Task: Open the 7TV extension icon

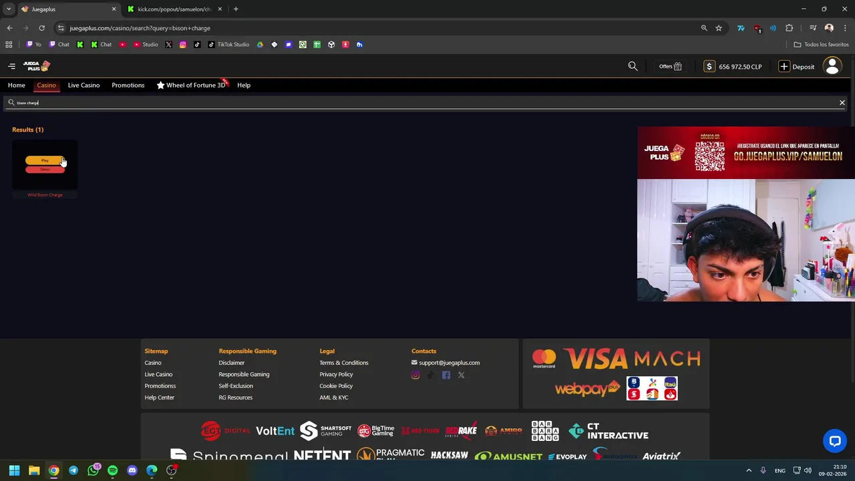Action: tap(741, 28)
